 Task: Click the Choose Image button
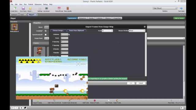tap(58, 31)
